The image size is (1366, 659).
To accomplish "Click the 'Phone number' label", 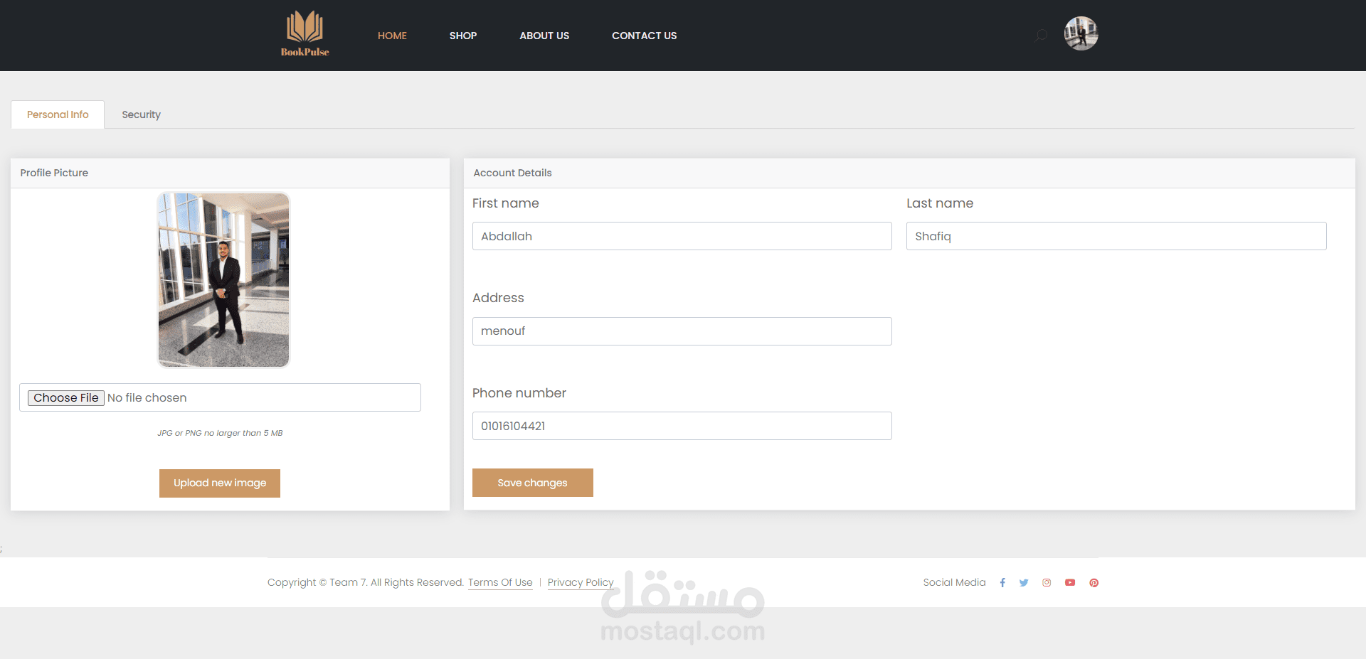I will [x=519, y=393].
